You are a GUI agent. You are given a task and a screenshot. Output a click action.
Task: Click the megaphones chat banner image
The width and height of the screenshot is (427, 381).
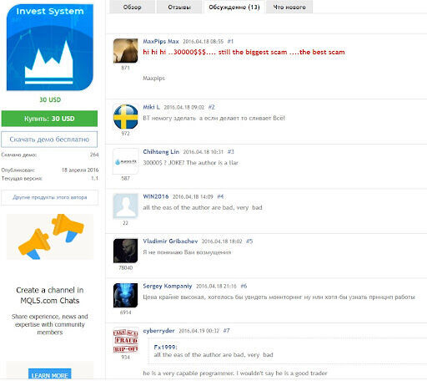click(50, 236)
